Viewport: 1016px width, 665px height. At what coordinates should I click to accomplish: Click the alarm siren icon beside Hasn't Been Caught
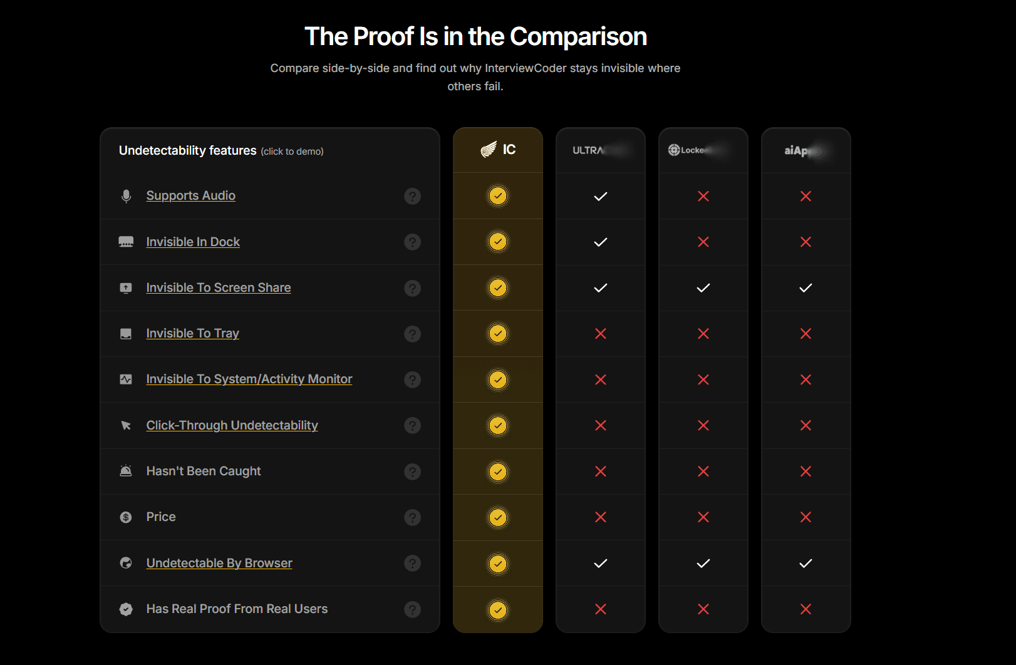pyautogui.click(x=126, y=471)
